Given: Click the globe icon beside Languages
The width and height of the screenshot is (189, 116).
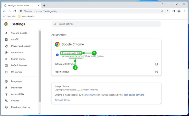Looking at the screenshot, I should pyautogui.click(x=6, y=81).
